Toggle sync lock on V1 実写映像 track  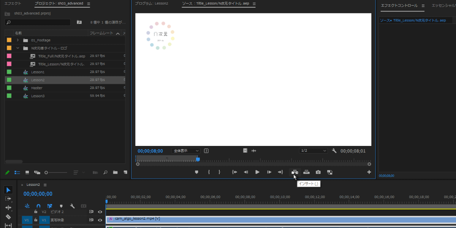click(x=91, y=220)
